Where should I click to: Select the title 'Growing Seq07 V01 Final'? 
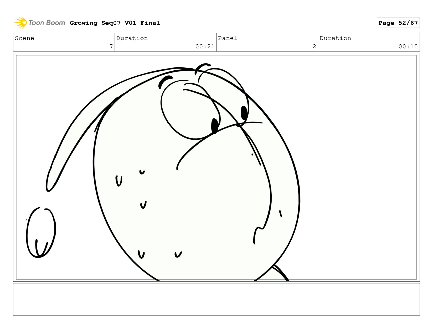pyautogui.click(x=115, y=23)
